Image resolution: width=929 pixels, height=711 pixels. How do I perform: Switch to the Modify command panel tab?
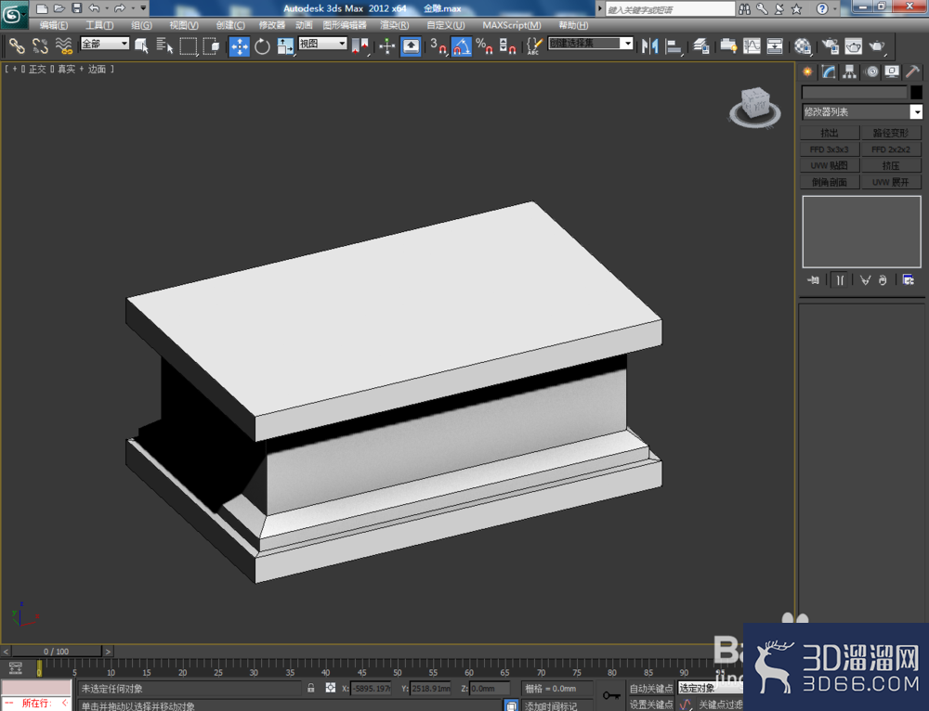pyautogui.click(x=829, y=71)
